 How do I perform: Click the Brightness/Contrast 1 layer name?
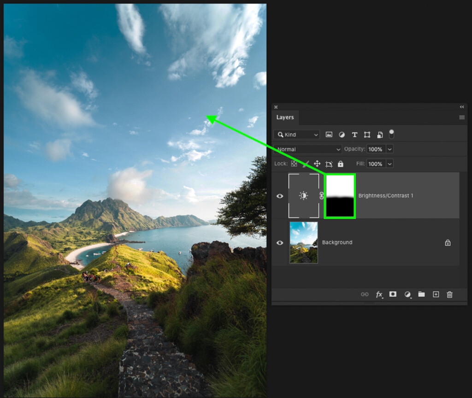point(386,195)
